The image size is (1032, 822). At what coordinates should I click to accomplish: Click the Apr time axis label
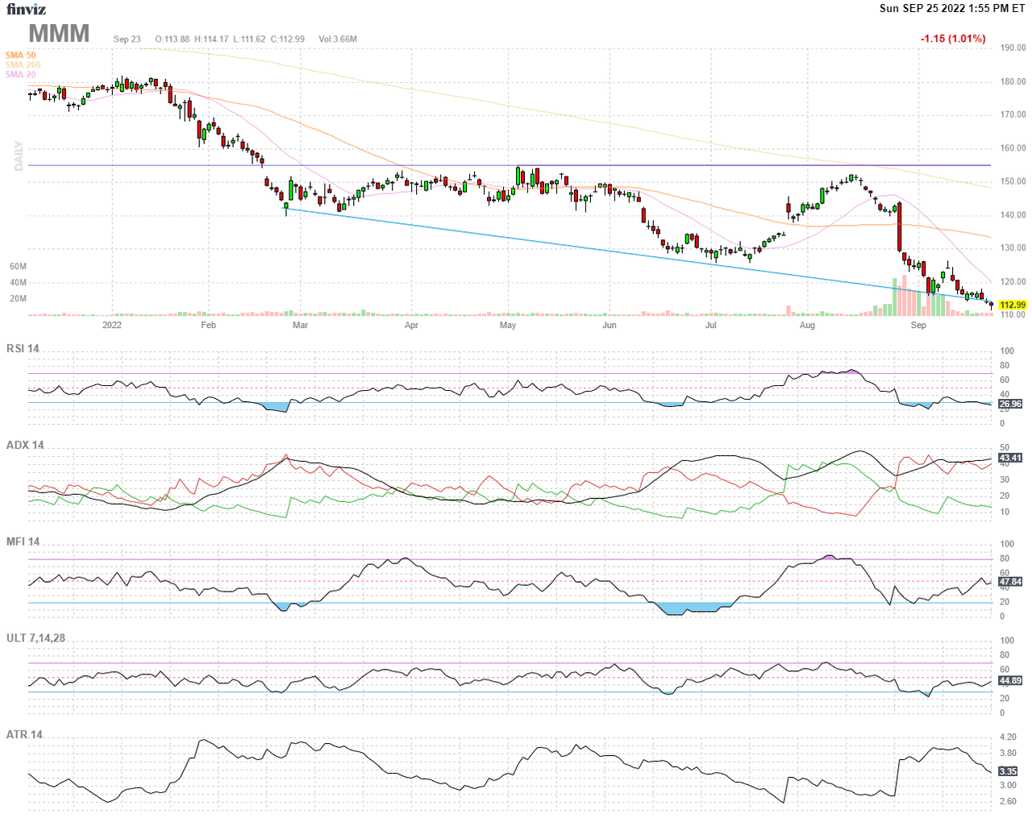point(411,325)
